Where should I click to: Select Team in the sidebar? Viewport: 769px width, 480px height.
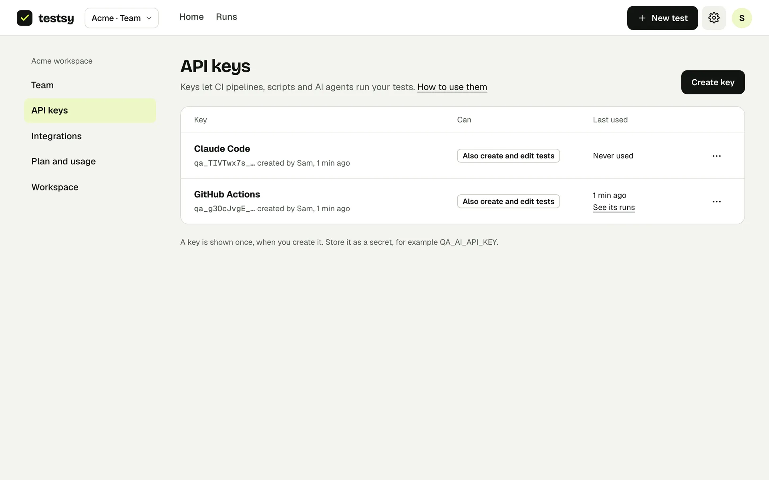(90, 85)
